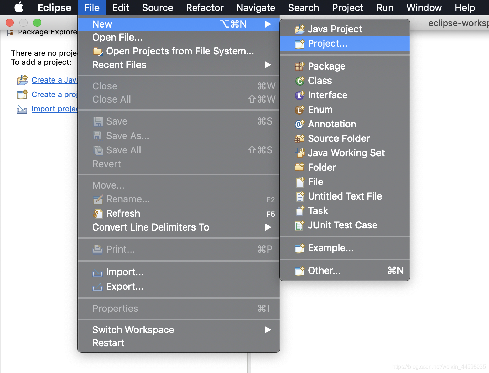Click the purple Interface icon
The height and width of the screenshot is (373, 489).
[300, 95]
